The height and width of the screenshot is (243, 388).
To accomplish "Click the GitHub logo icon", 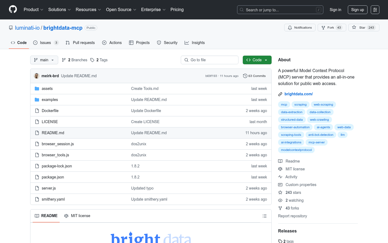I will click(13, 9).
